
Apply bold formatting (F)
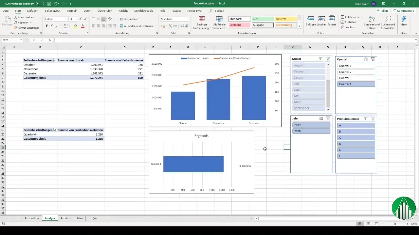coord(47,26)
